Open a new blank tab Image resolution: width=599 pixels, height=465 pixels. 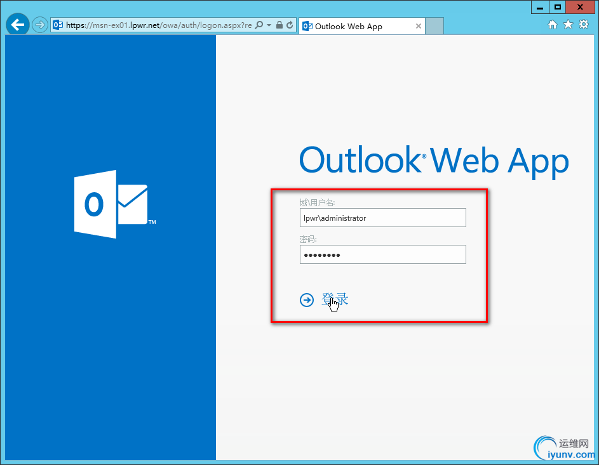click(434, 26)
